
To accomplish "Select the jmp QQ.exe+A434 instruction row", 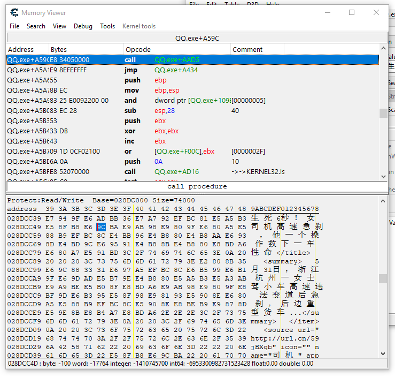I will tap(193, 70).
